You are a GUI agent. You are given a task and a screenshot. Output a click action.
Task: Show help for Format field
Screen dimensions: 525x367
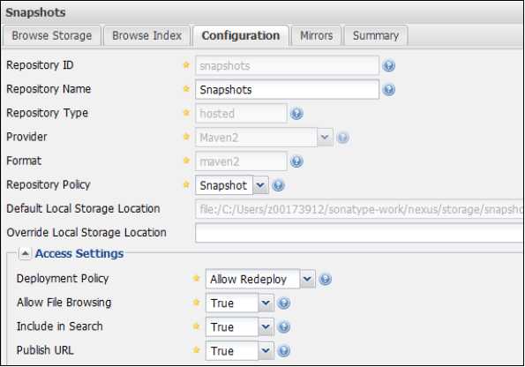tap(296, 161)
